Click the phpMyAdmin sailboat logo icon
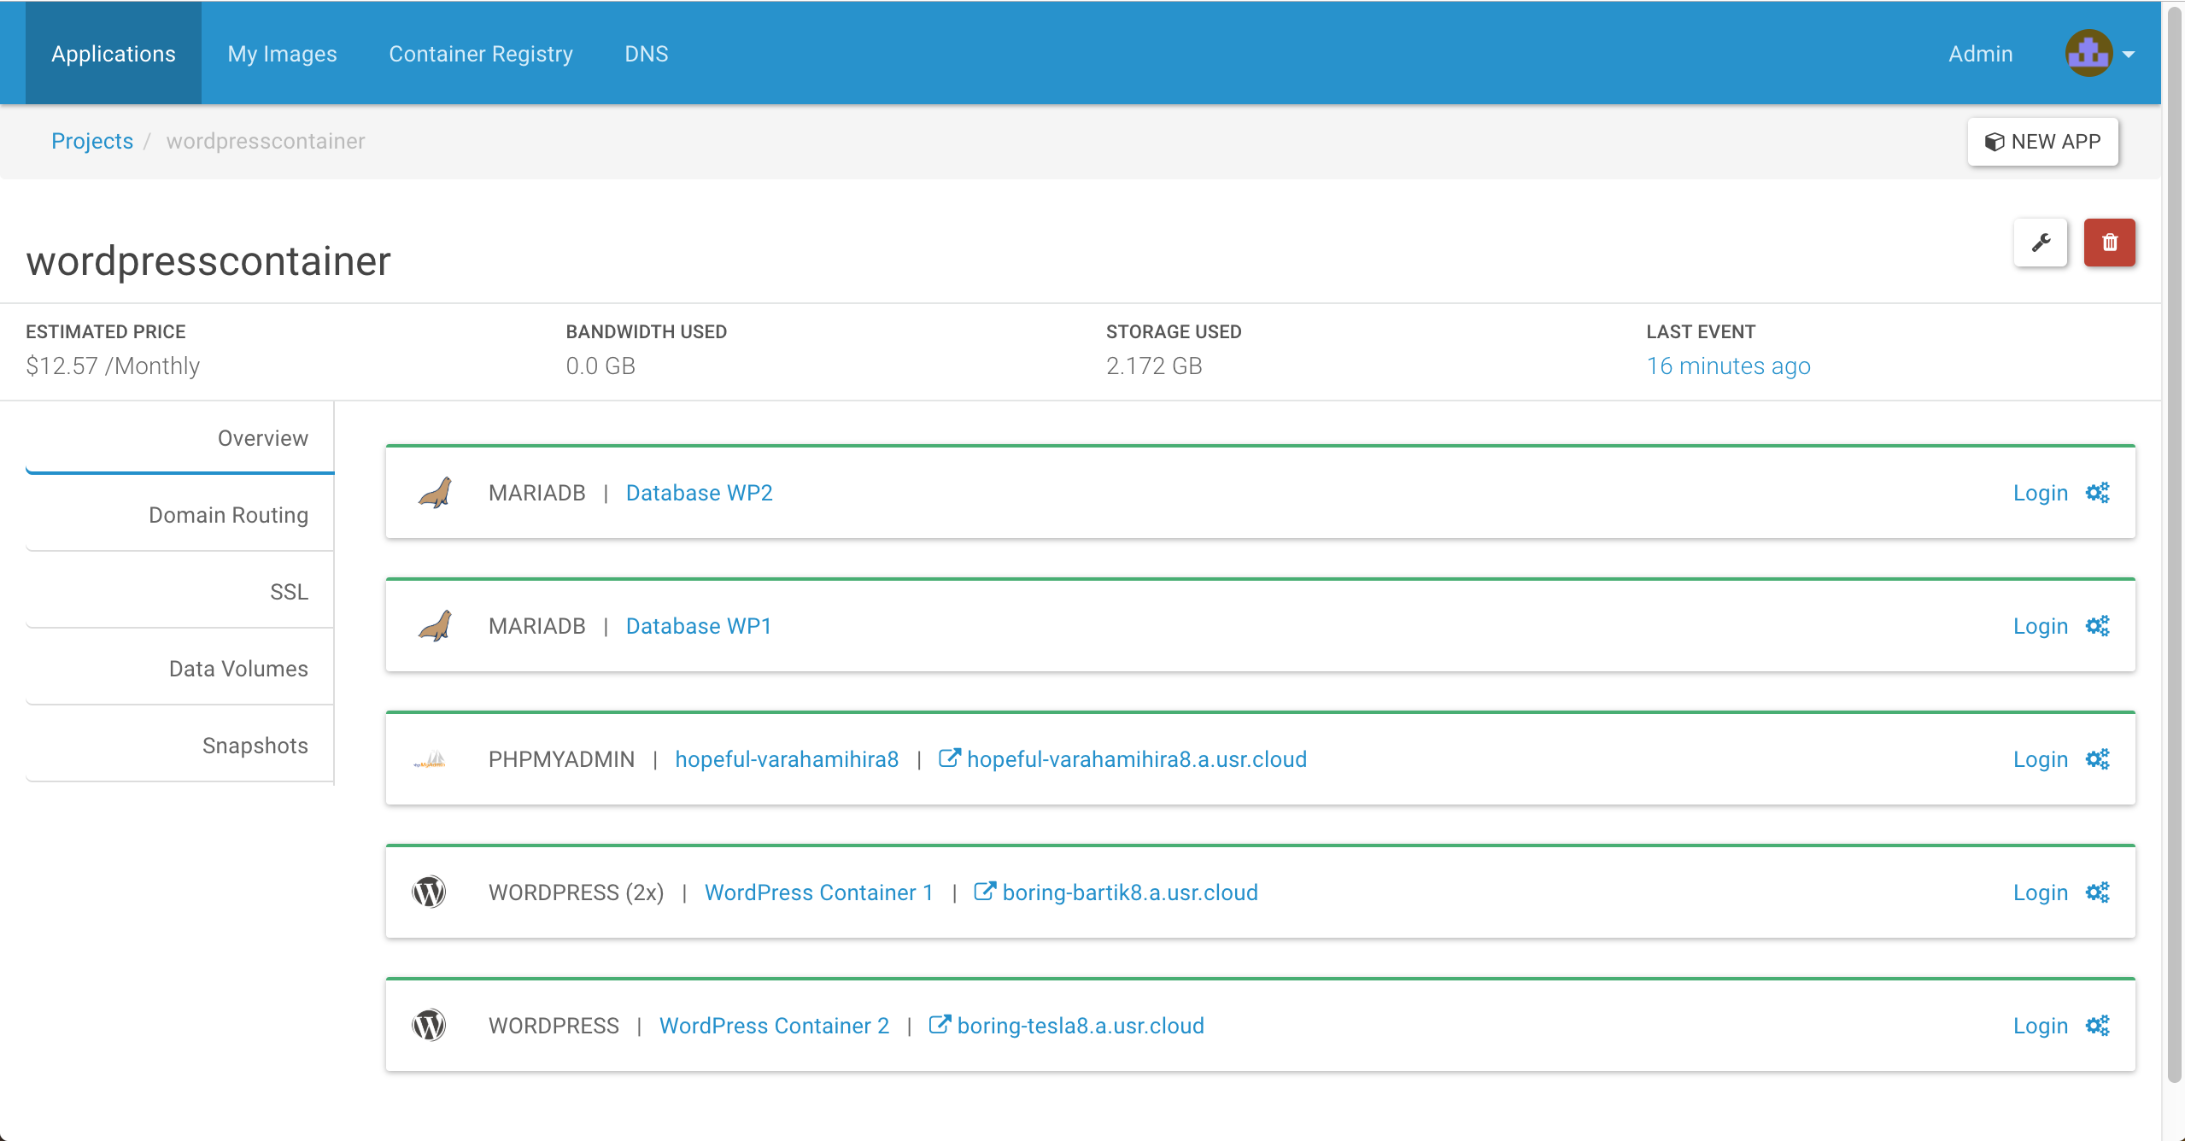Screen dimensions: 2185x1141 click(431, 759)
